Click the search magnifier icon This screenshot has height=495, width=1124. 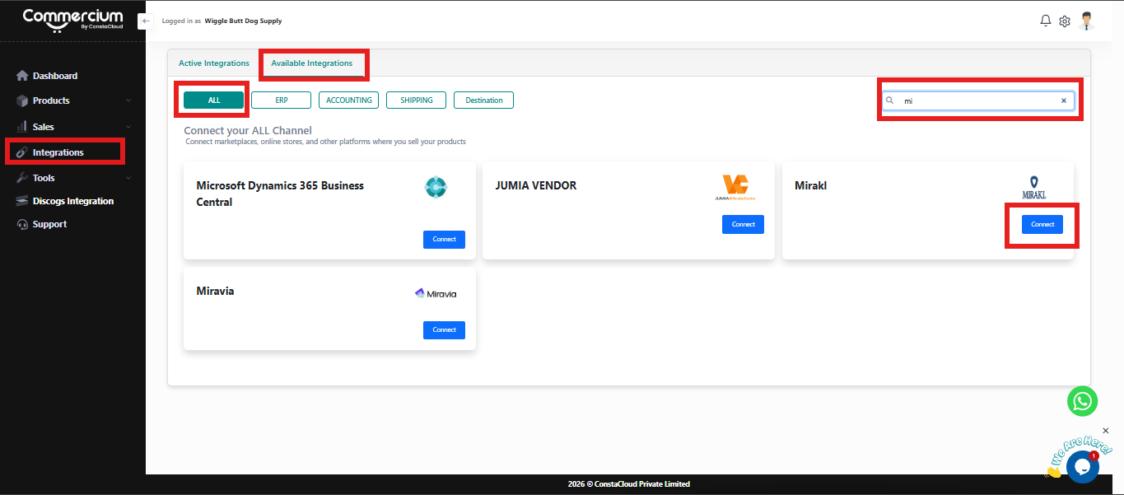(889, 100)
